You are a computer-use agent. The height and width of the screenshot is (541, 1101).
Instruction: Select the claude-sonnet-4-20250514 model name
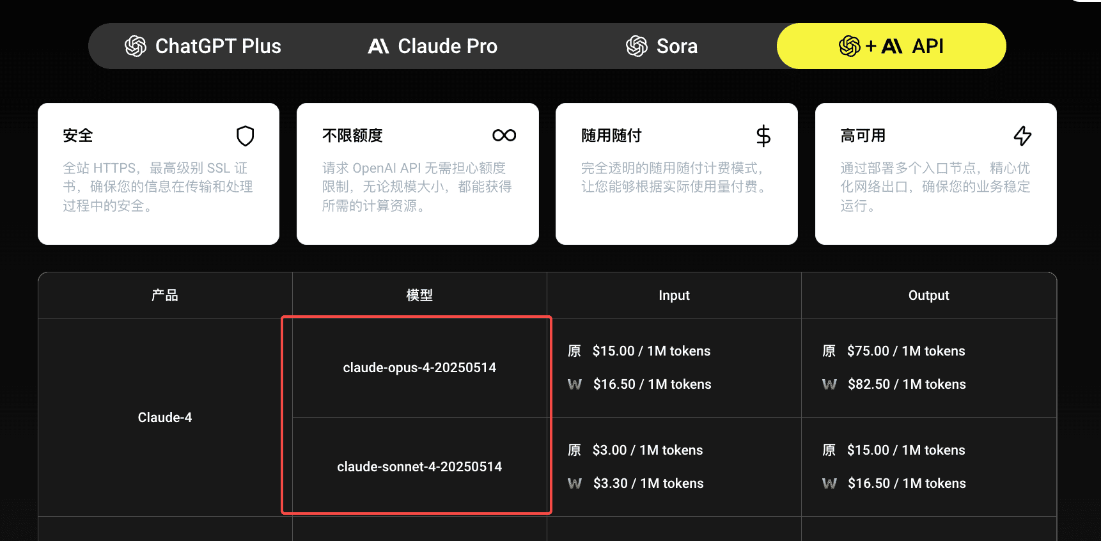point(419,467)
